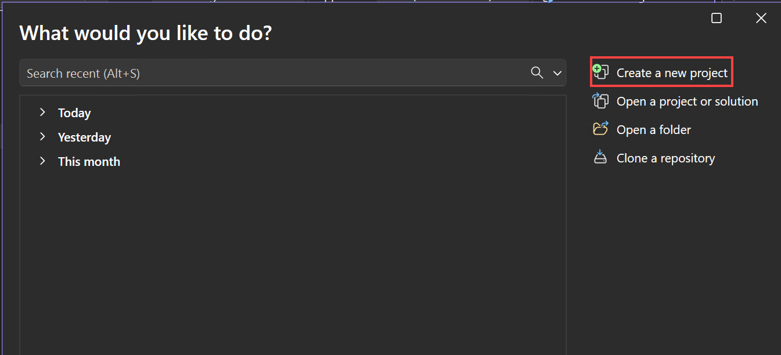Screen dimensions: 781x355
Task: Click the Yesterday group label
Action: 84,137
